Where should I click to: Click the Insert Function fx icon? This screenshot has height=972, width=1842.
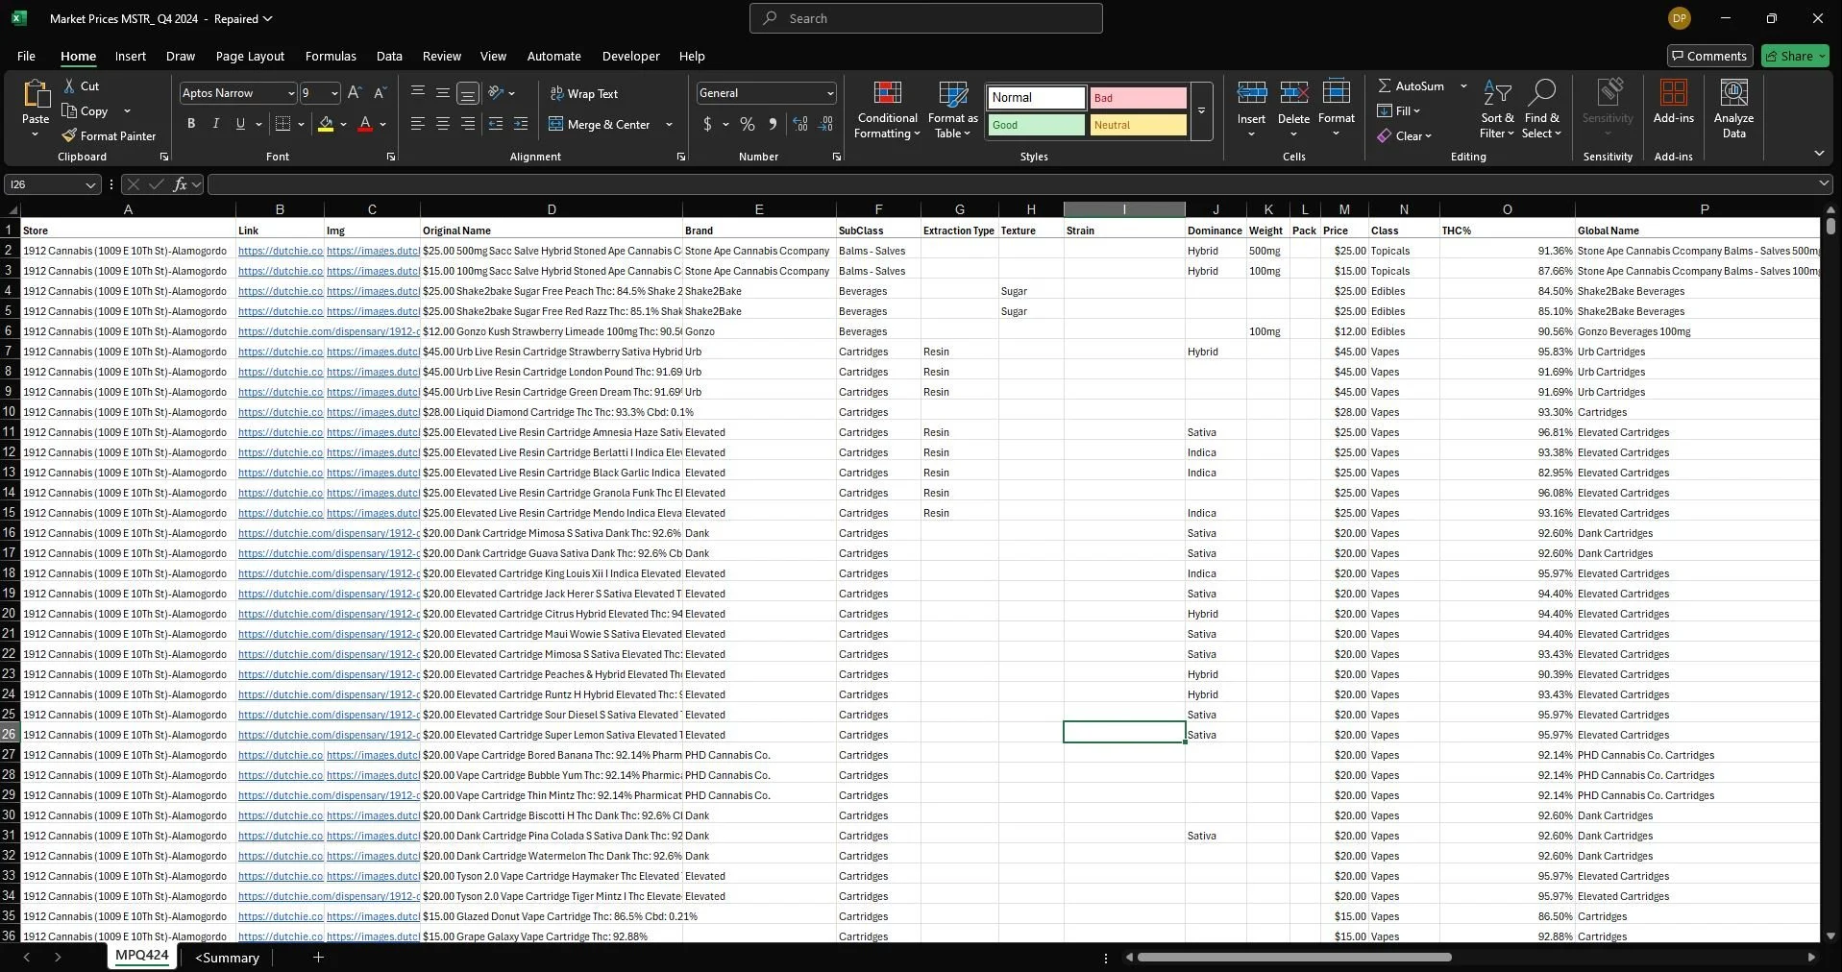[x=180, y=184]
